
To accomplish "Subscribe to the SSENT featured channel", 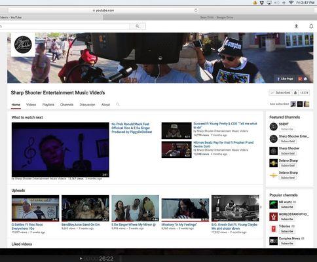I will [287, 129].
